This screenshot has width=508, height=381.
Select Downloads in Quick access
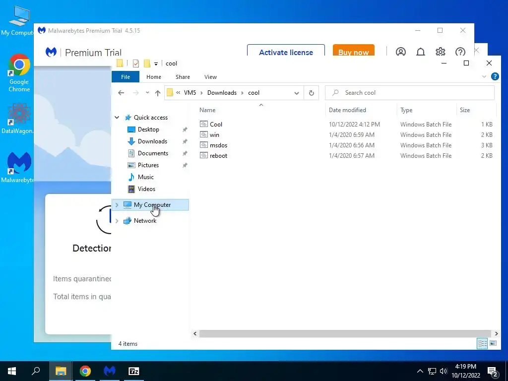pos(152,141)
